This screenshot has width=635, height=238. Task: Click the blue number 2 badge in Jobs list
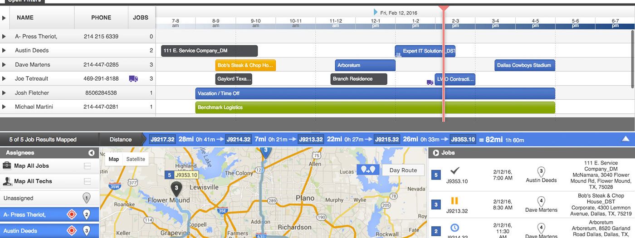[x=436, y=232]
